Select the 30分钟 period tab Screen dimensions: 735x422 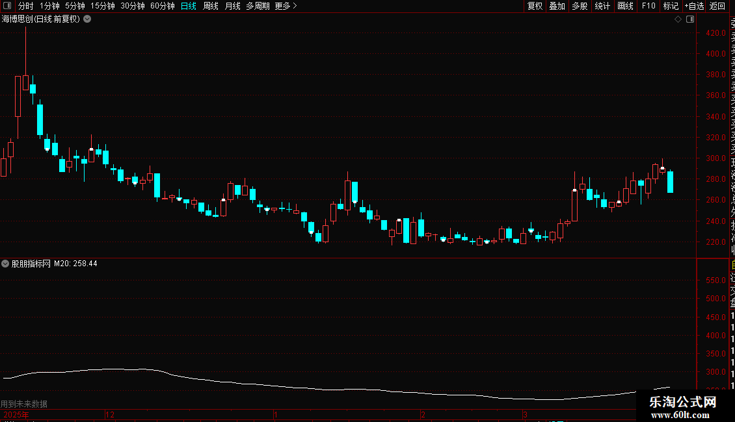[x=133, y=6]
